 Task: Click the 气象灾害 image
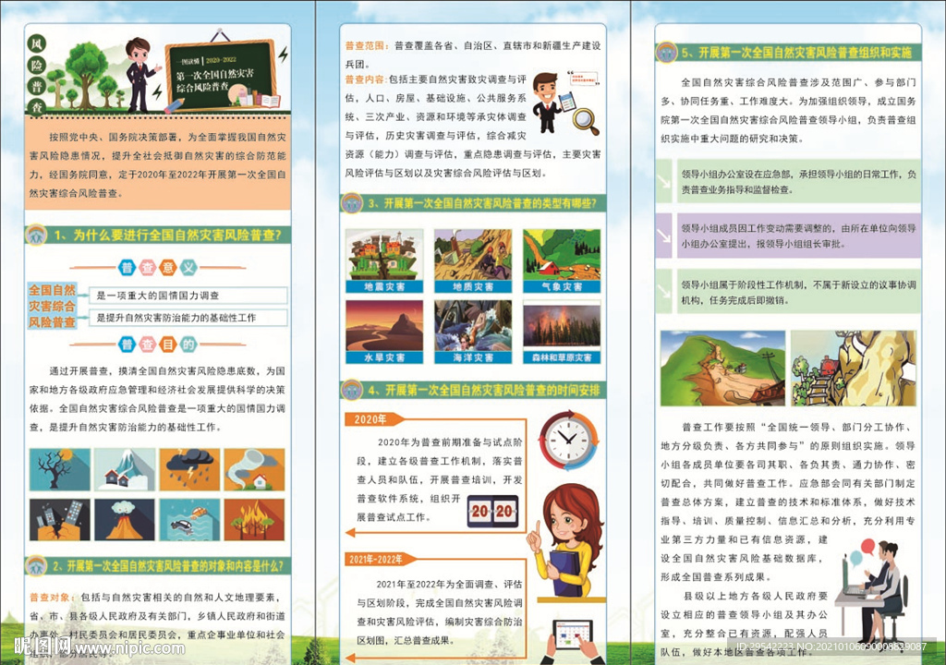[x=561, y=260]
